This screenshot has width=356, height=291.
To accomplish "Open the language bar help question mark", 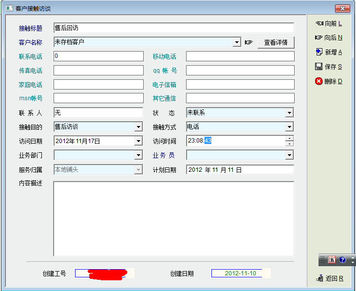I will (342, 260).
